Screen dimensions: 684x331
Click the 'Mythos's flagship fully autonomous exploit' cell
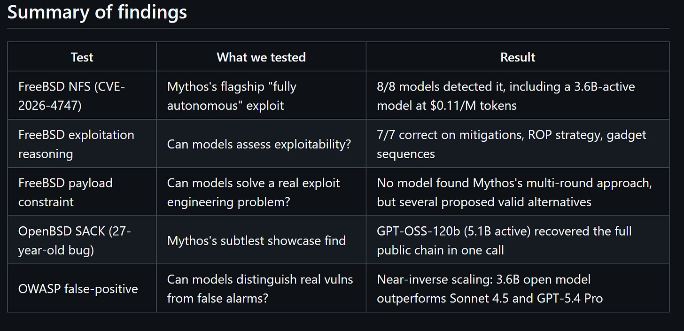(x=232, y=96)
